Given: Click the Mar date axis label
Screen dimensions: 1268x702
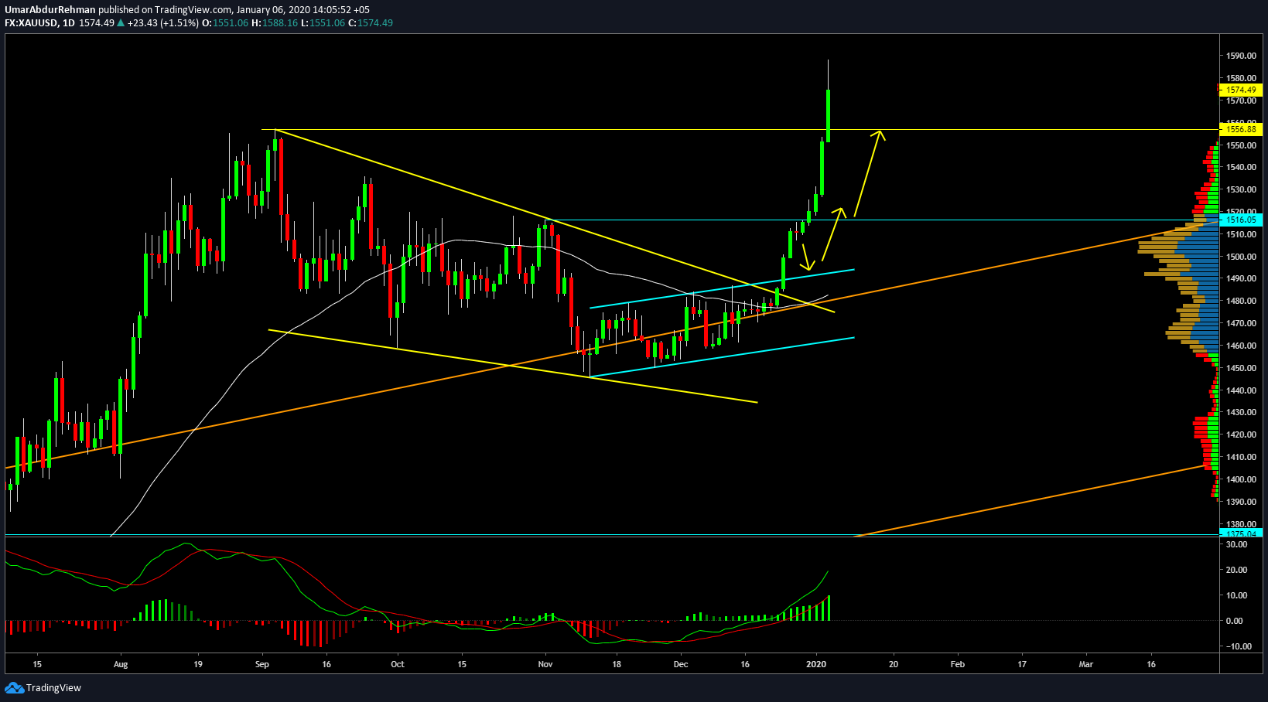Looking at the screenshot, I should point(1086,664).
